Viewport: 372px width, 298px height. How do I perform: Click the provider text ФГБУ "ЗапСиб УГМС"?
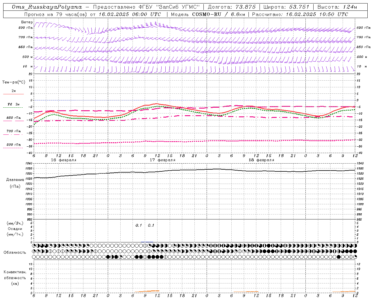169,7
